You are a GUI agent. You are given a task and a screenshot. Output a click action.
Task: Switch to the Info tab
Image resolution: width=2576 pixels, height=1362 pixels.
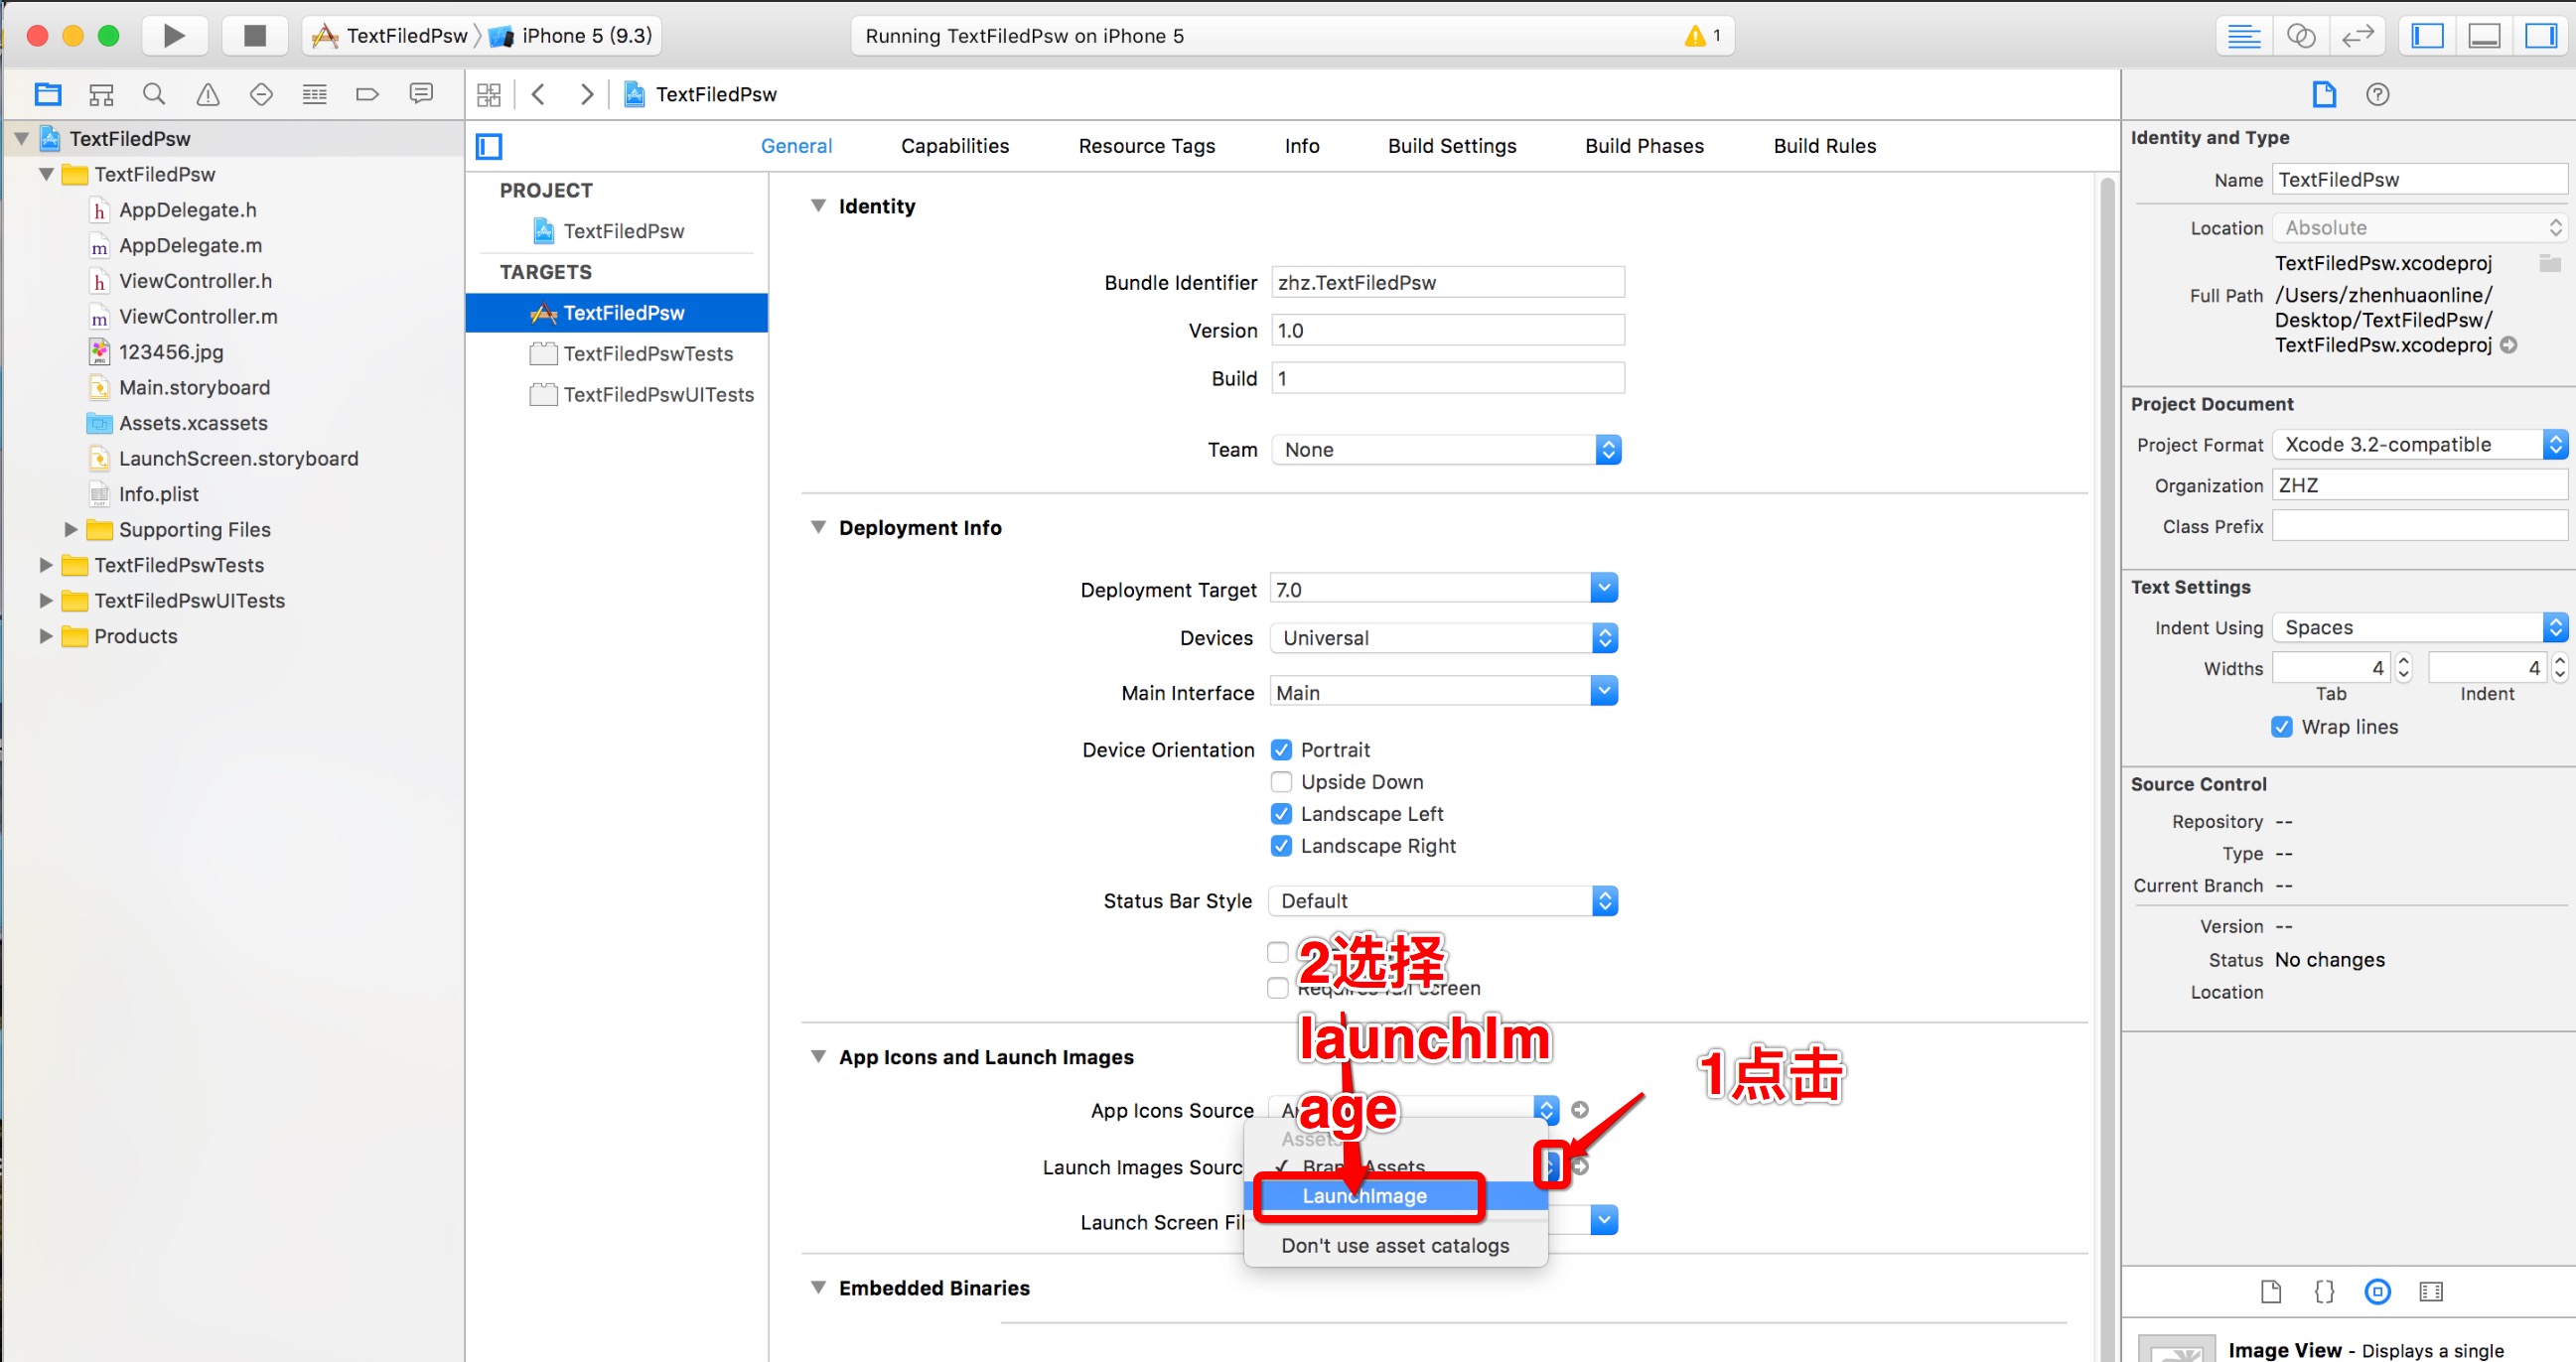pos(1302,146)
